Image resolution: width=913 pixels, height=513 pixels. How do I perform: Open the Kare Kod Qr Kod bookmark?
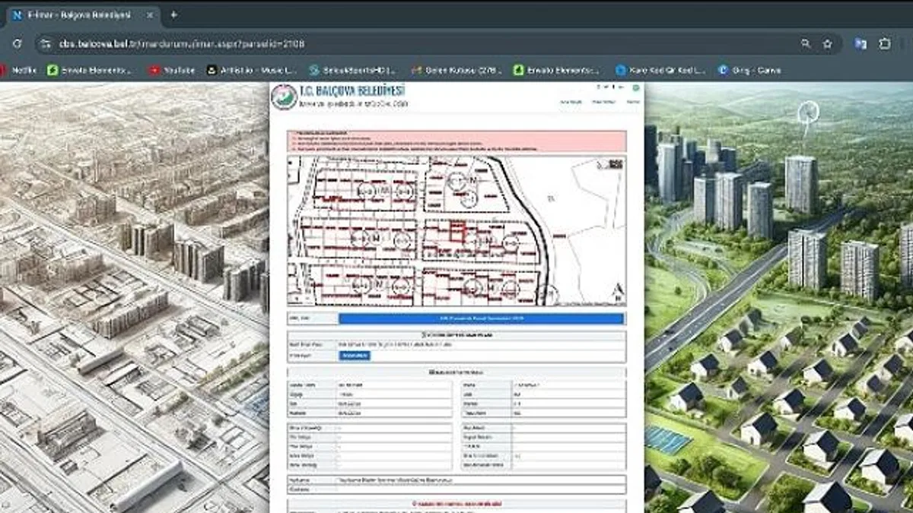(660, 70)
